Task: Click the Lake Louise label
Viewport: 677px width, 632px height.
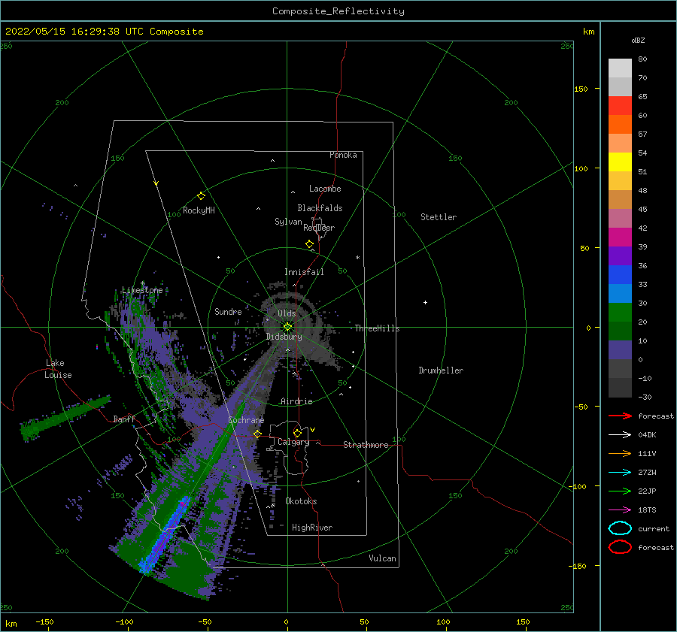Action: [x=58, y=369]
